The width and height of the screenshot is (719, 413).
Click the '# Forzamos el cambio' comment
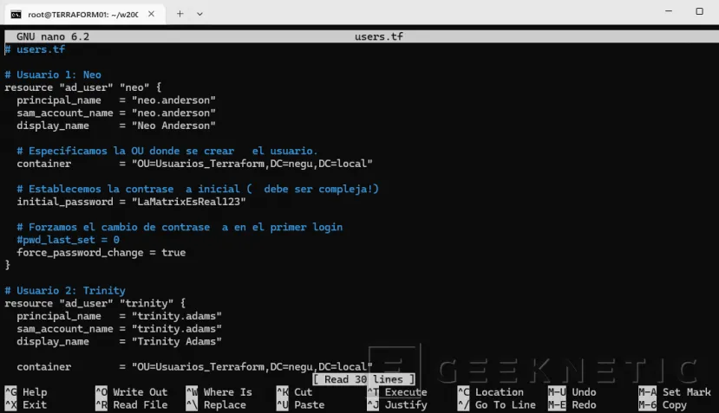coord(180,227)
